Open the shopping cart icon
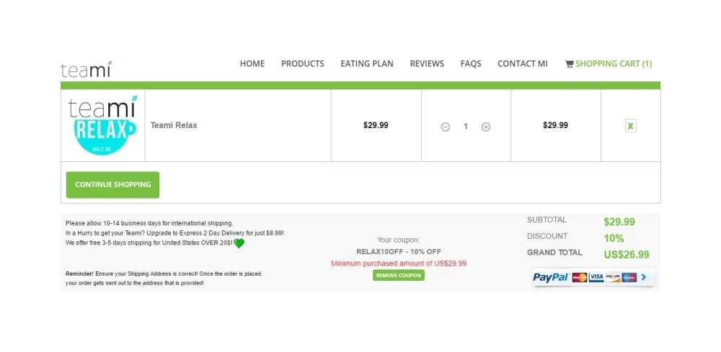The height and width of the screenshot is (352, 721). coord(569,64)
